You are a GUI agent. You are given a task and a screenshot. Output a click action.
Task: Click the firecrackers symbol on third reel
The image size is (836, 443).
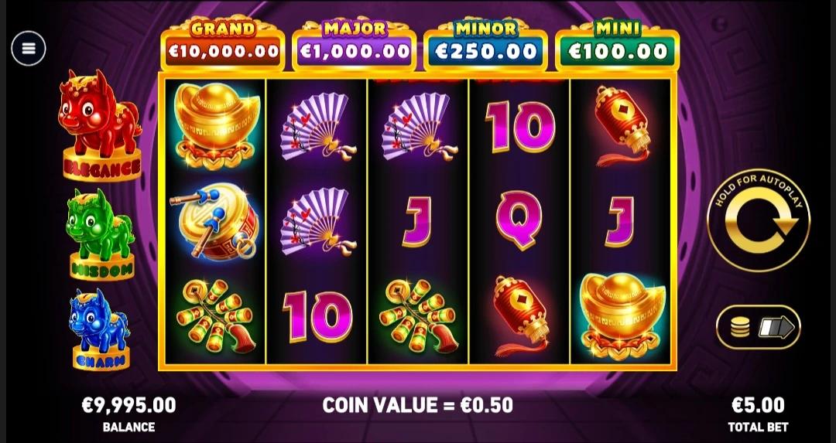(419, 315)
